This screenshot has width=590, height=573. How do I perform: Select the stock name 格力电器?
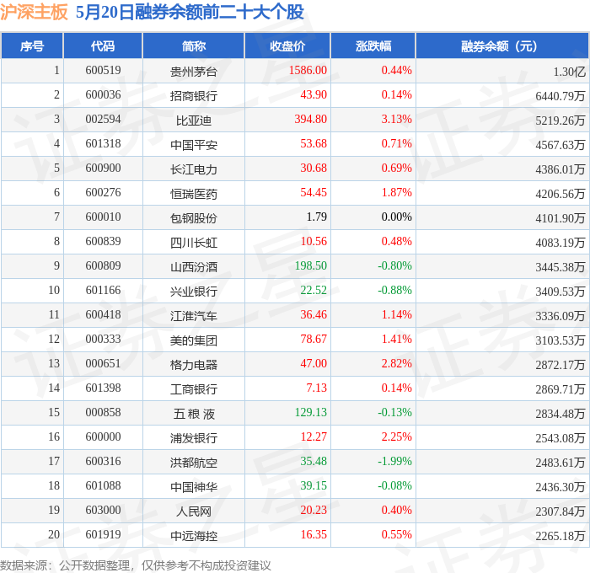(x=193, y=365)
